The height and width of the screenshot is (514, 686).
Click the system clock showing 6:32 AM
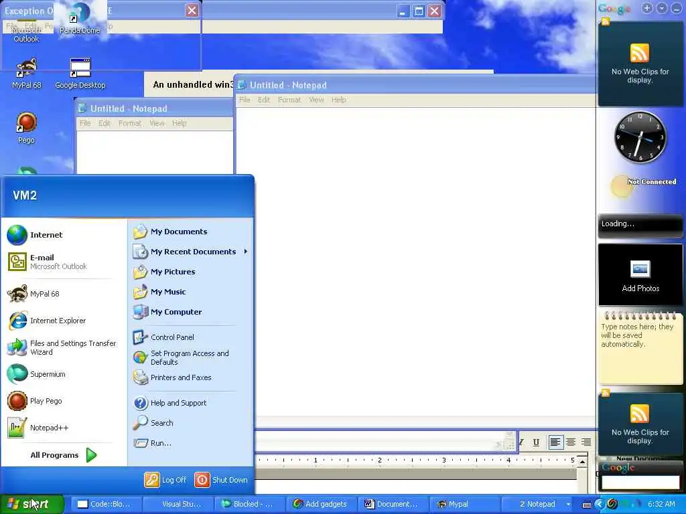point(661,504)
